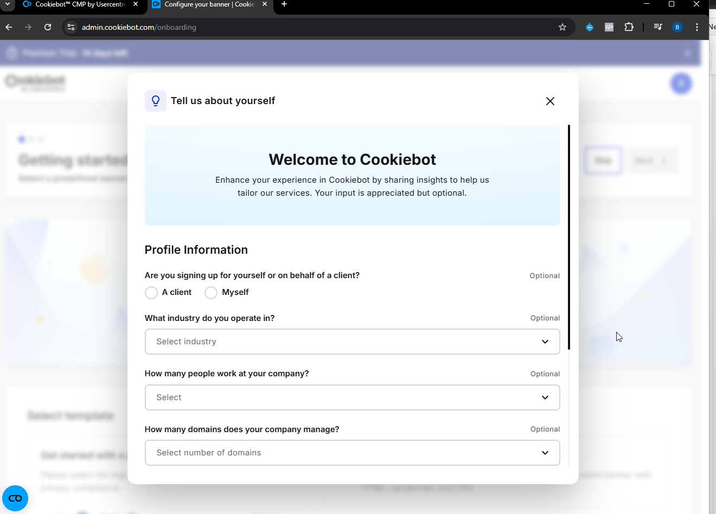Viewport: 716px width, 514px height.
Task: Click 'What industry do you operate in?' label
Action: 210,318
